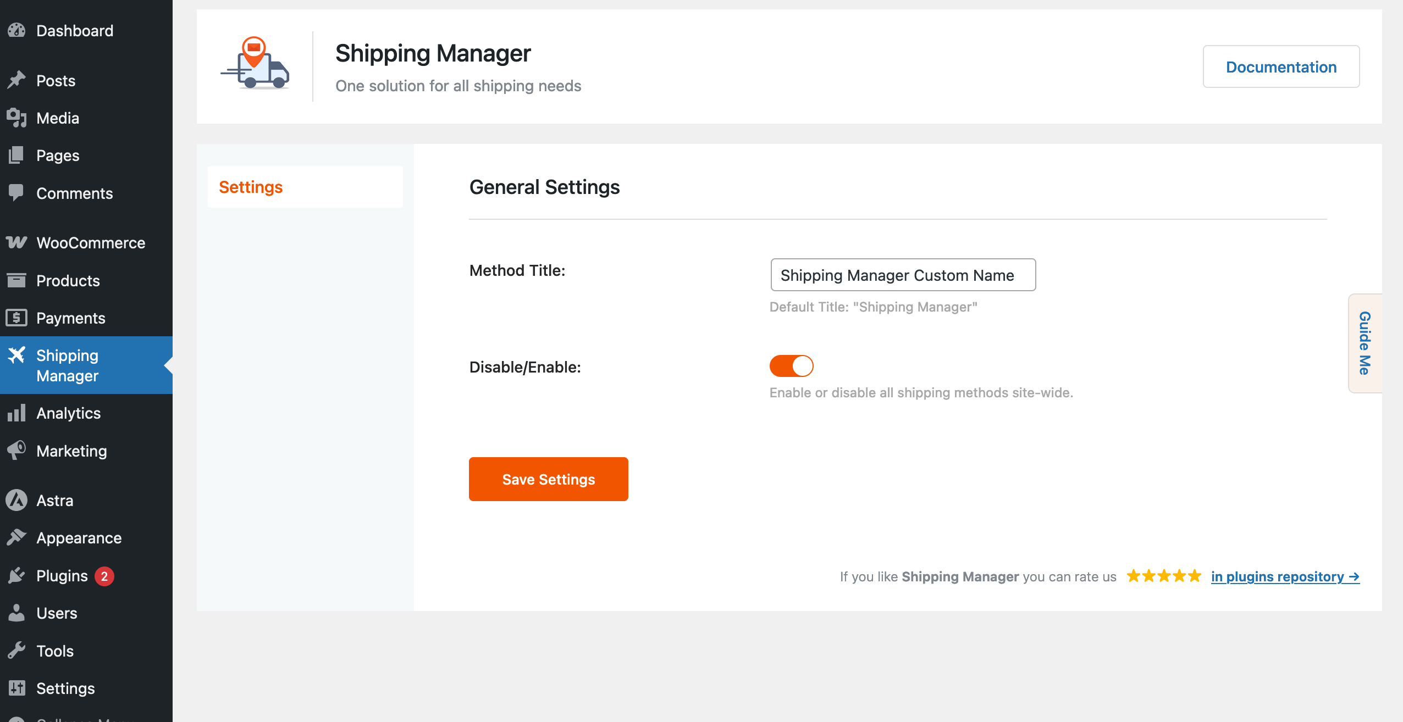1403x722 pixels.
Task: Click the Plugins plug icon
Action: click(16, 575)
